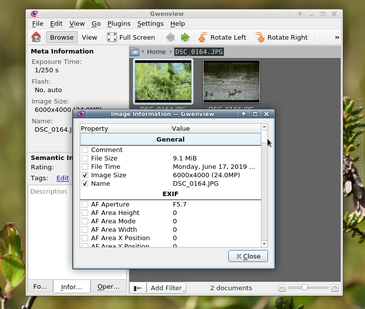Zoom in thumbnails with plus icon
This screenshot has width=365, height=309.
pos(335,288)
